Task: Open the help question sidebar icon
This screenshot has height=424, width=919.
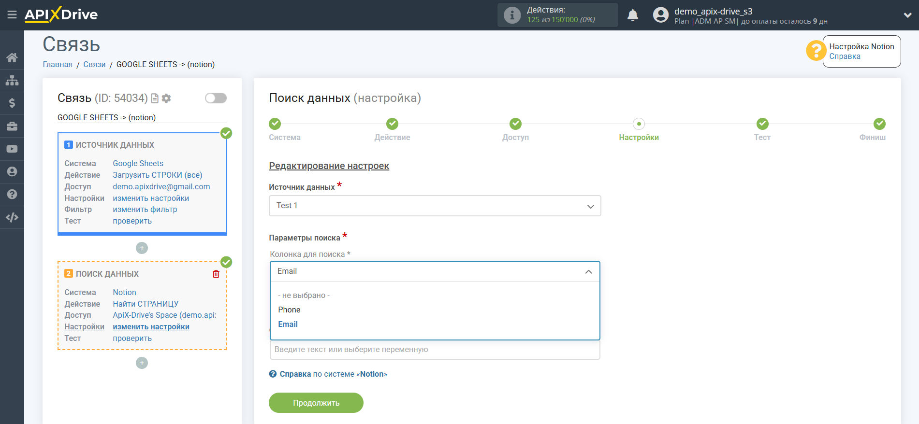Action: (12, 194)
